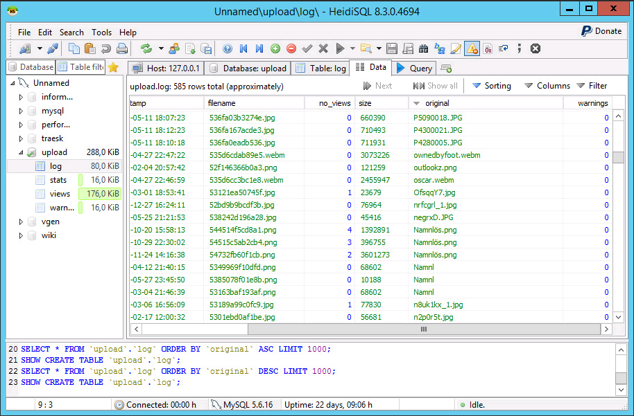This screenshot has width=634, height=416.
Task: Click the Save floppy disk icon
Action: 392,49
